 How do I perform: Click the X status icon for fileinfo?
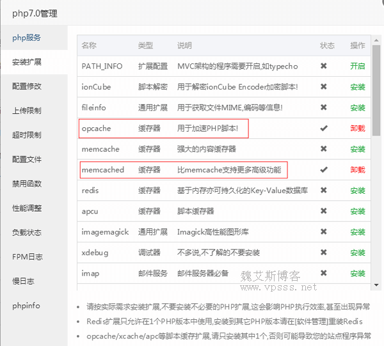(x=324, y=107)
